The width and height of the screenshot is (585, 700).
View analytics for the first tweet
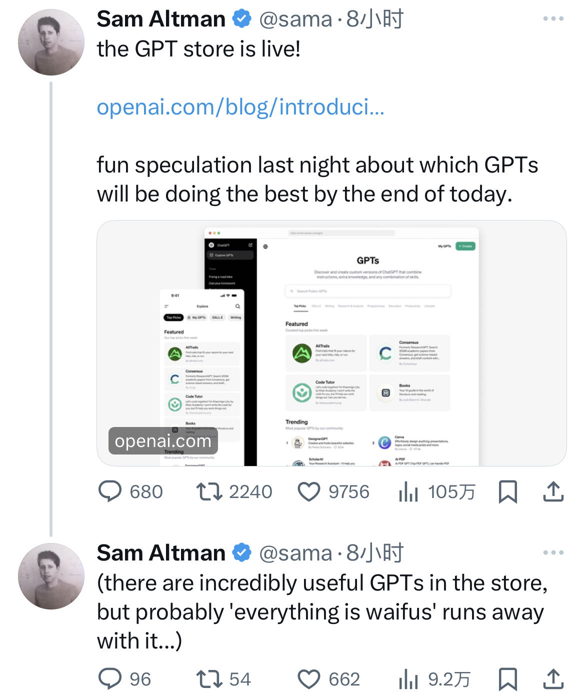408,492
